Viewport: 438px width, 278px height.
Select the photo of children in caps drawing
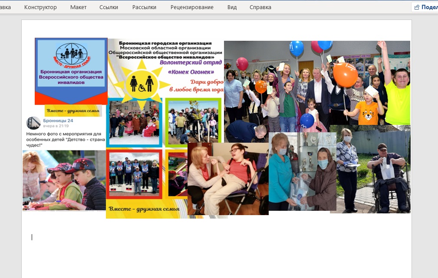(64, 180)
